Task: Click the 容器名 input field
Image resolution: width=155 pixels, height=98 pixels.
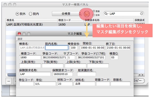Action: 120,84
